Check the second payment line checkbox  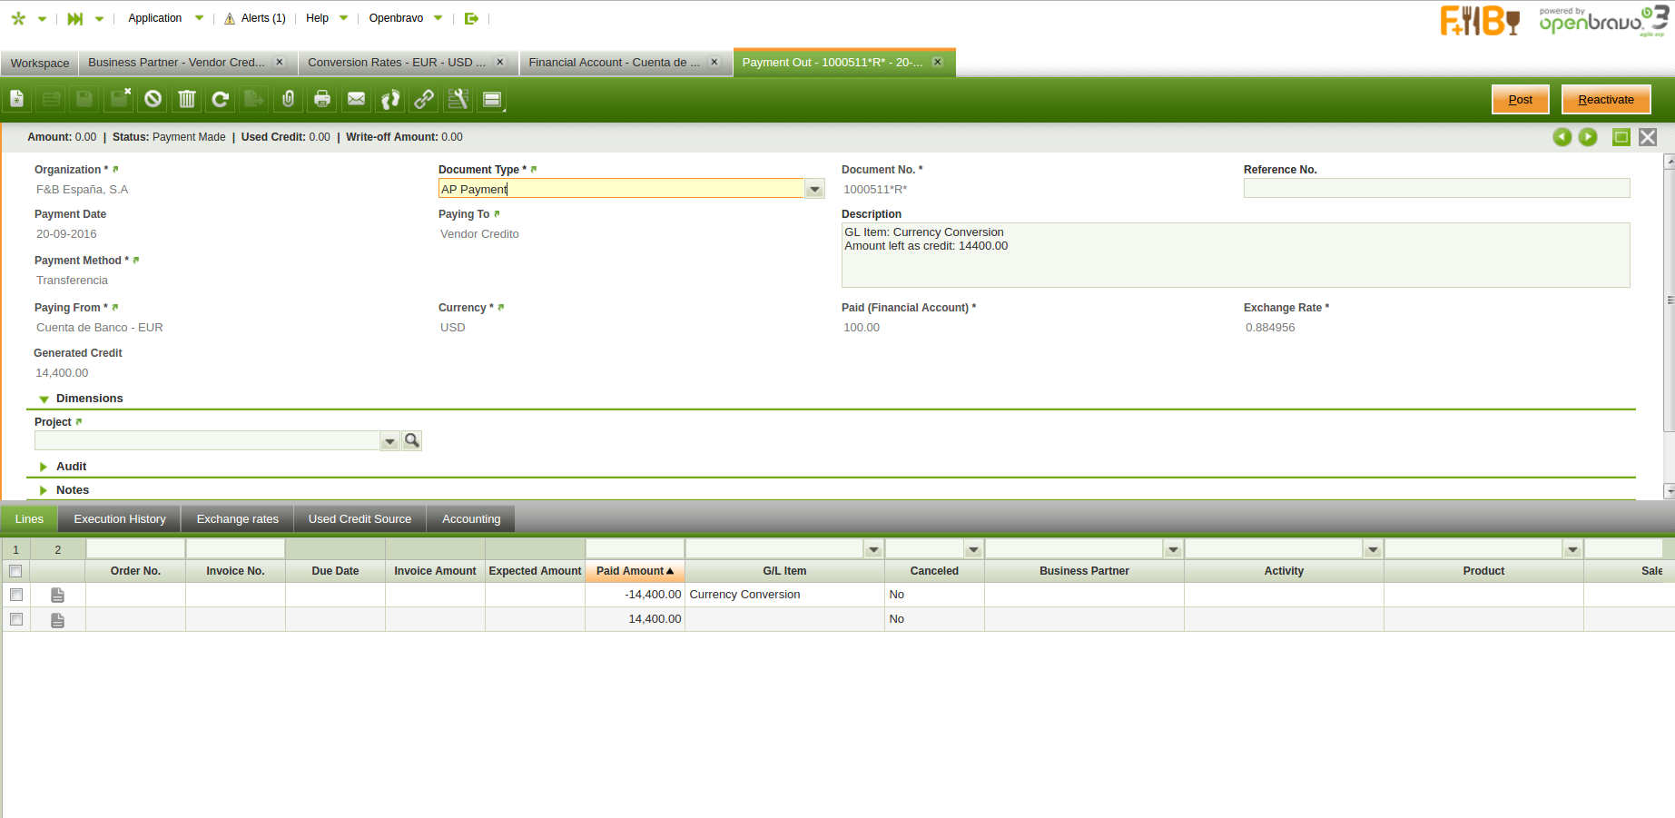point(16,619)
